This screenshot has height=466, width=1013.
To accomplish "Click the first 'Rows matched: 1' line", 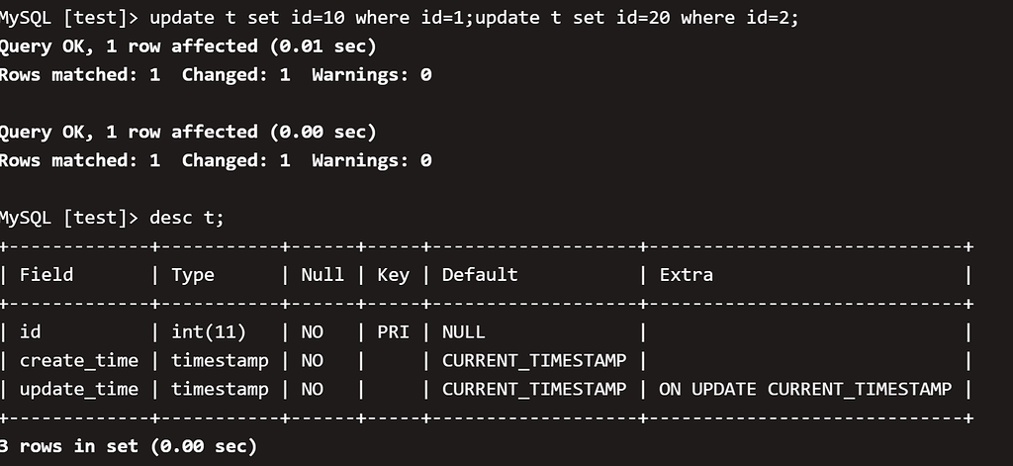I will [x=215, y=75].
